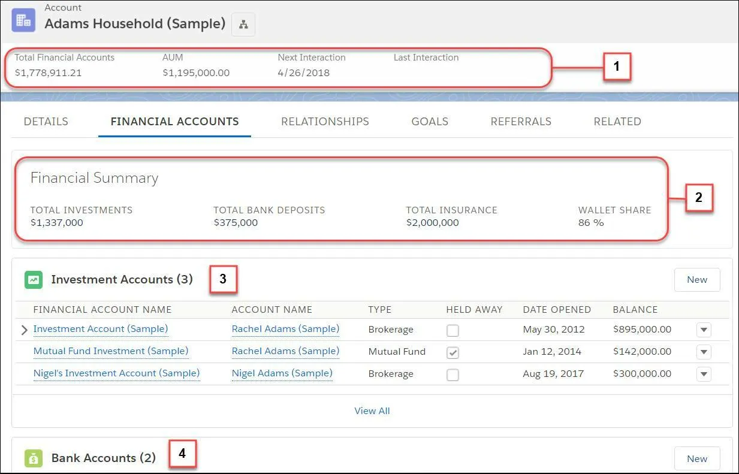Image resolution: width=739 pixels, height=474 pixels.
Task: Open row actions for Nigel's Investment Account
Action: (704, 374)
